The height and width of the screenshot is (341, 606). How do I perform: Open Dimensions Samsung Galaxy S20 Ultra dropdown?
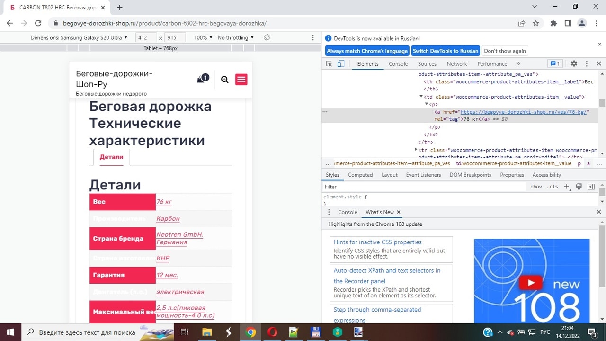79,37
